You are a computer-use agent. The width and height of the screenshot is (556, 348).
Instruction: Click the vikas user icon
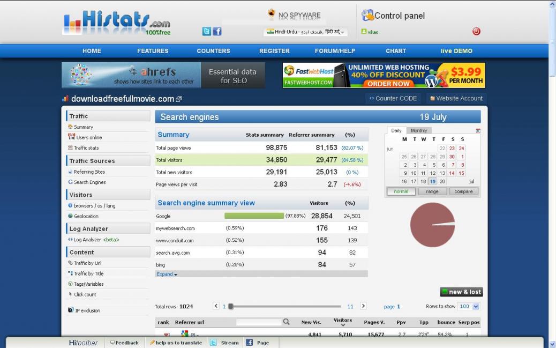tap(364, 32)
